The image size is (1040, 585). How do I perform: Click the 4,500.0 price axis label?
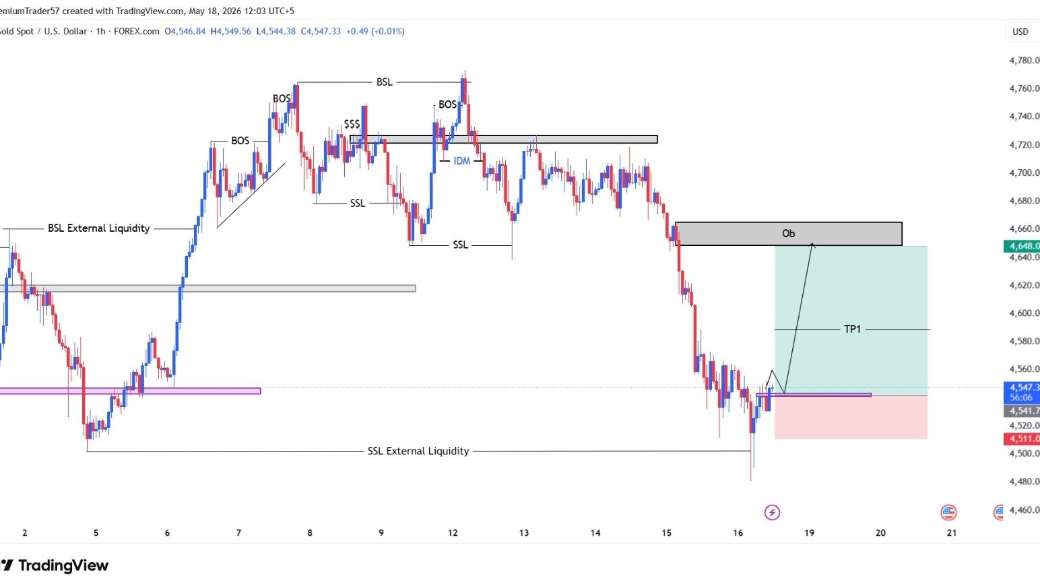(1024, 454)
